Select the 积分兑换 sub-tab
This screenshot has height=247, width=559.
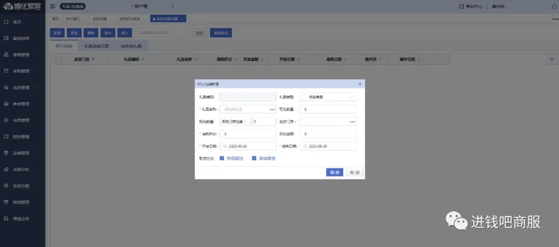point(64,47)
